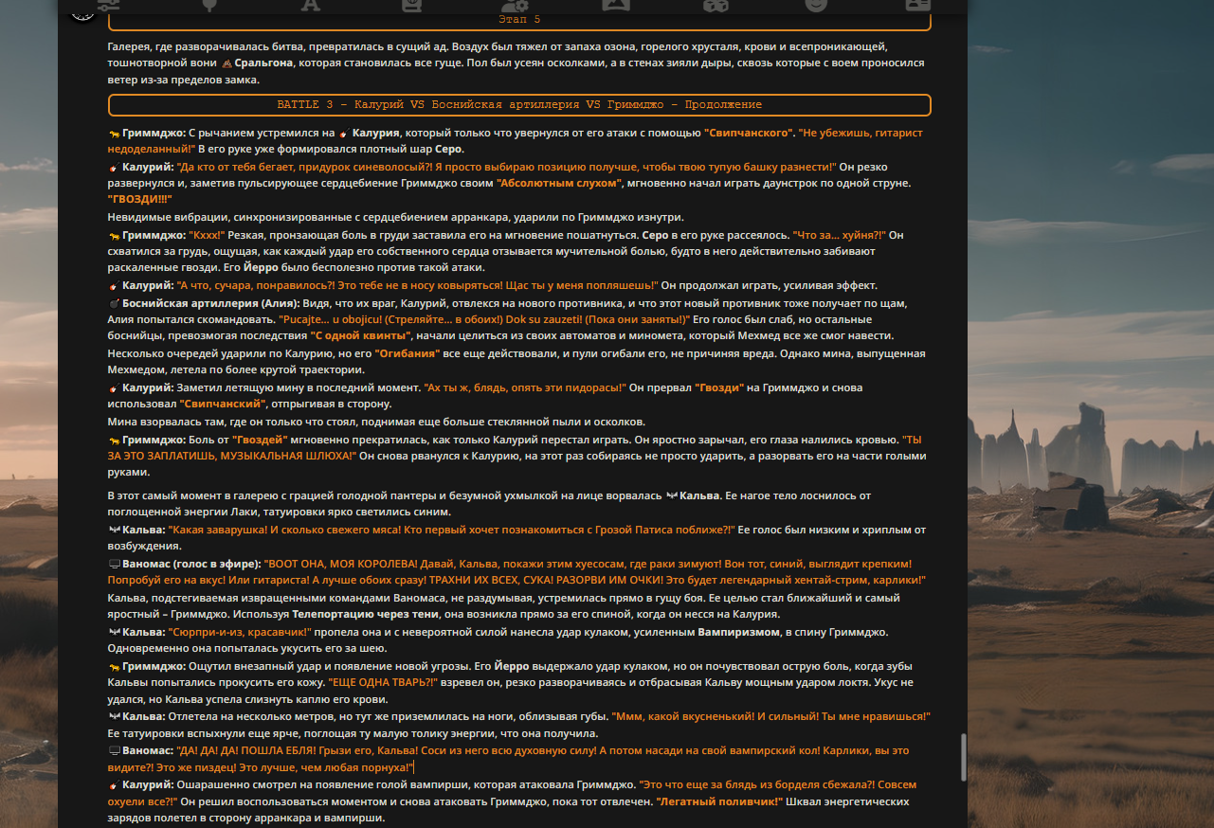Click the text "Мина взорвалась там"
This screenshot has height=828, width=1214.
pos(170,423)
